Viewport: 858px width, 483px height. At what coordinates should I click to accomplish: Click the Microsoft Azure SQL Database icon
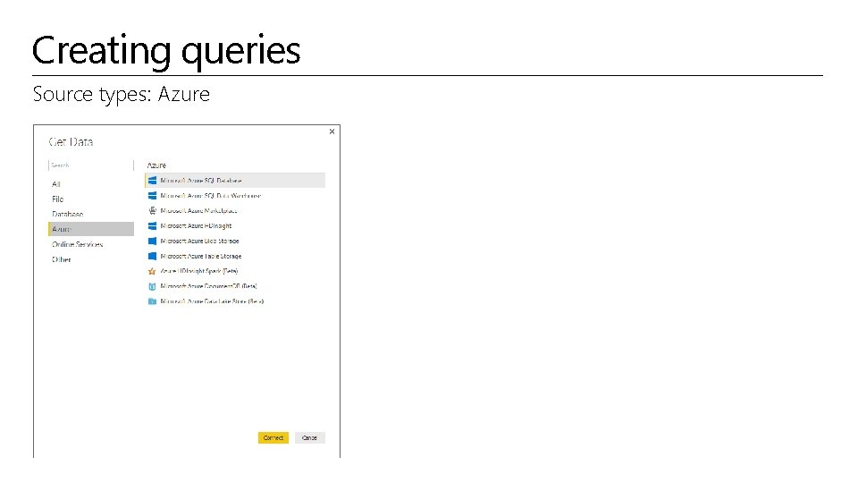click(152, 180)
